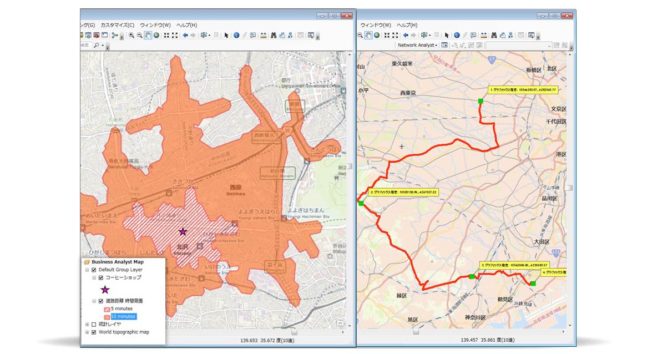Open search options dropdown in left window

(x=103, y=45)
